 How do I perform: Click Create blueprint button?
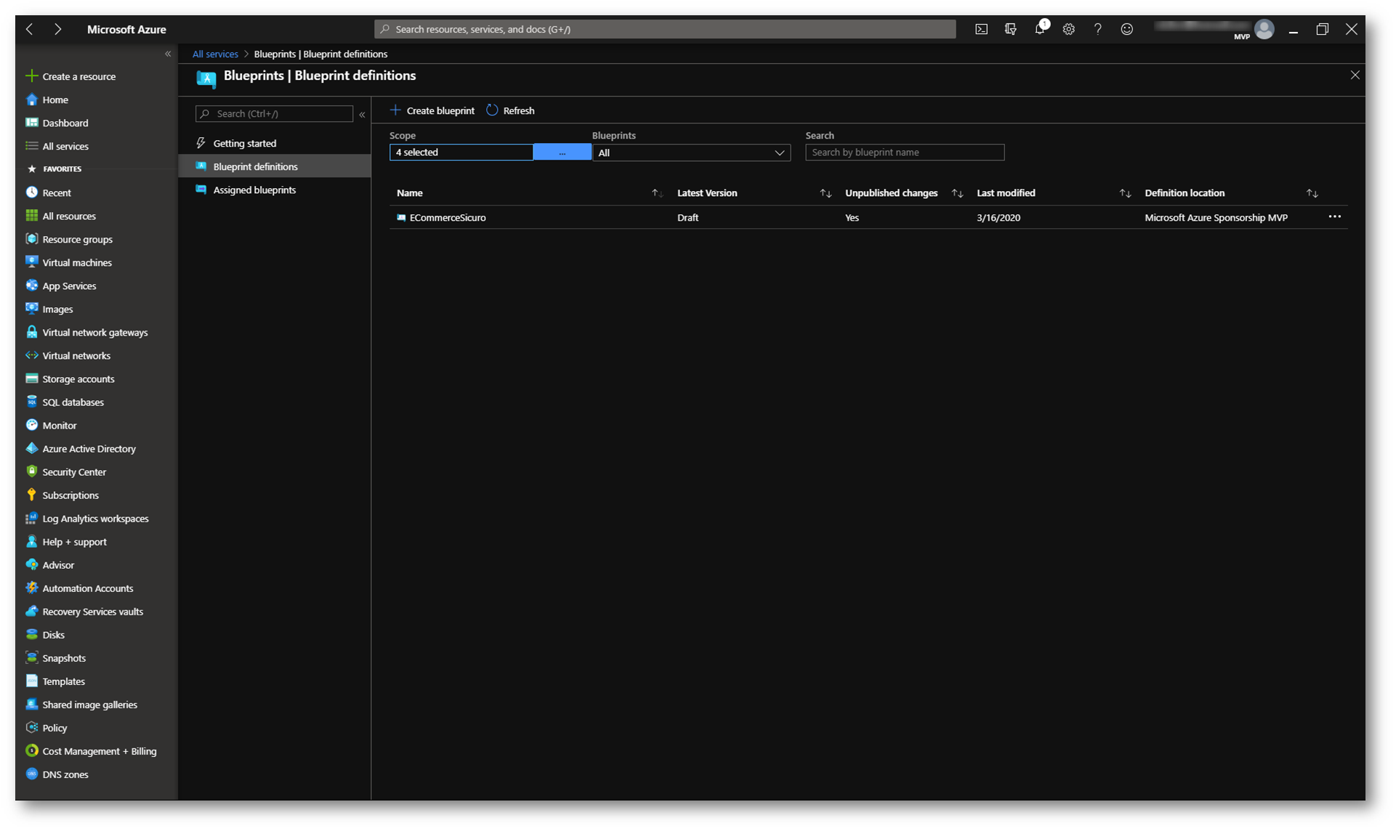click(432, 110)
